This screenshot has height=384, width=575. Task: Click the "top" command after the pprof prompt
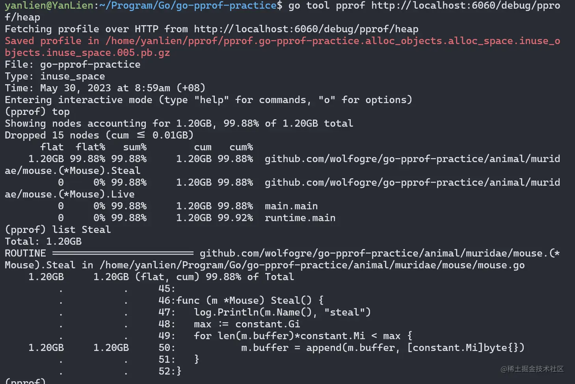coord(61,112)
